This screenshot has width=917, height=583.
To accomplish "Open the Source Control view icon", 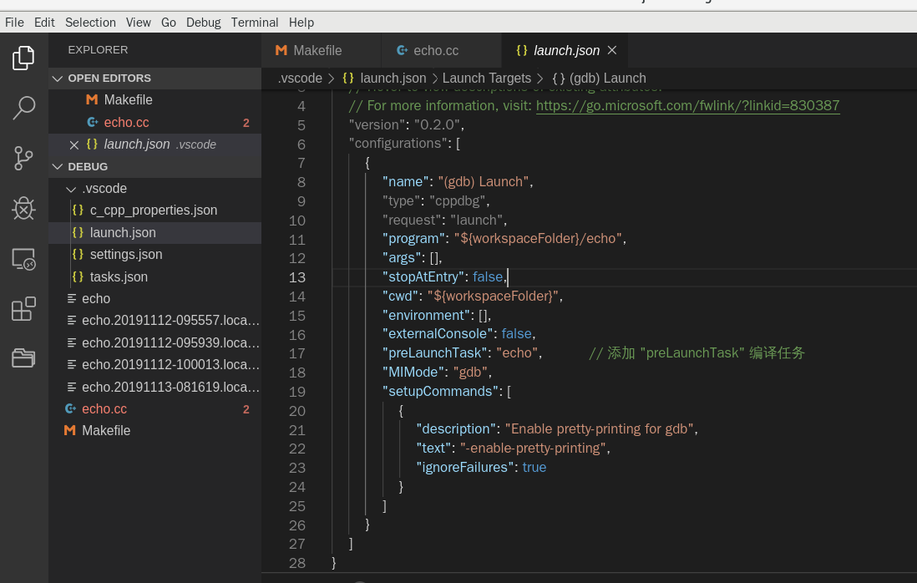I will coord(23,158).
